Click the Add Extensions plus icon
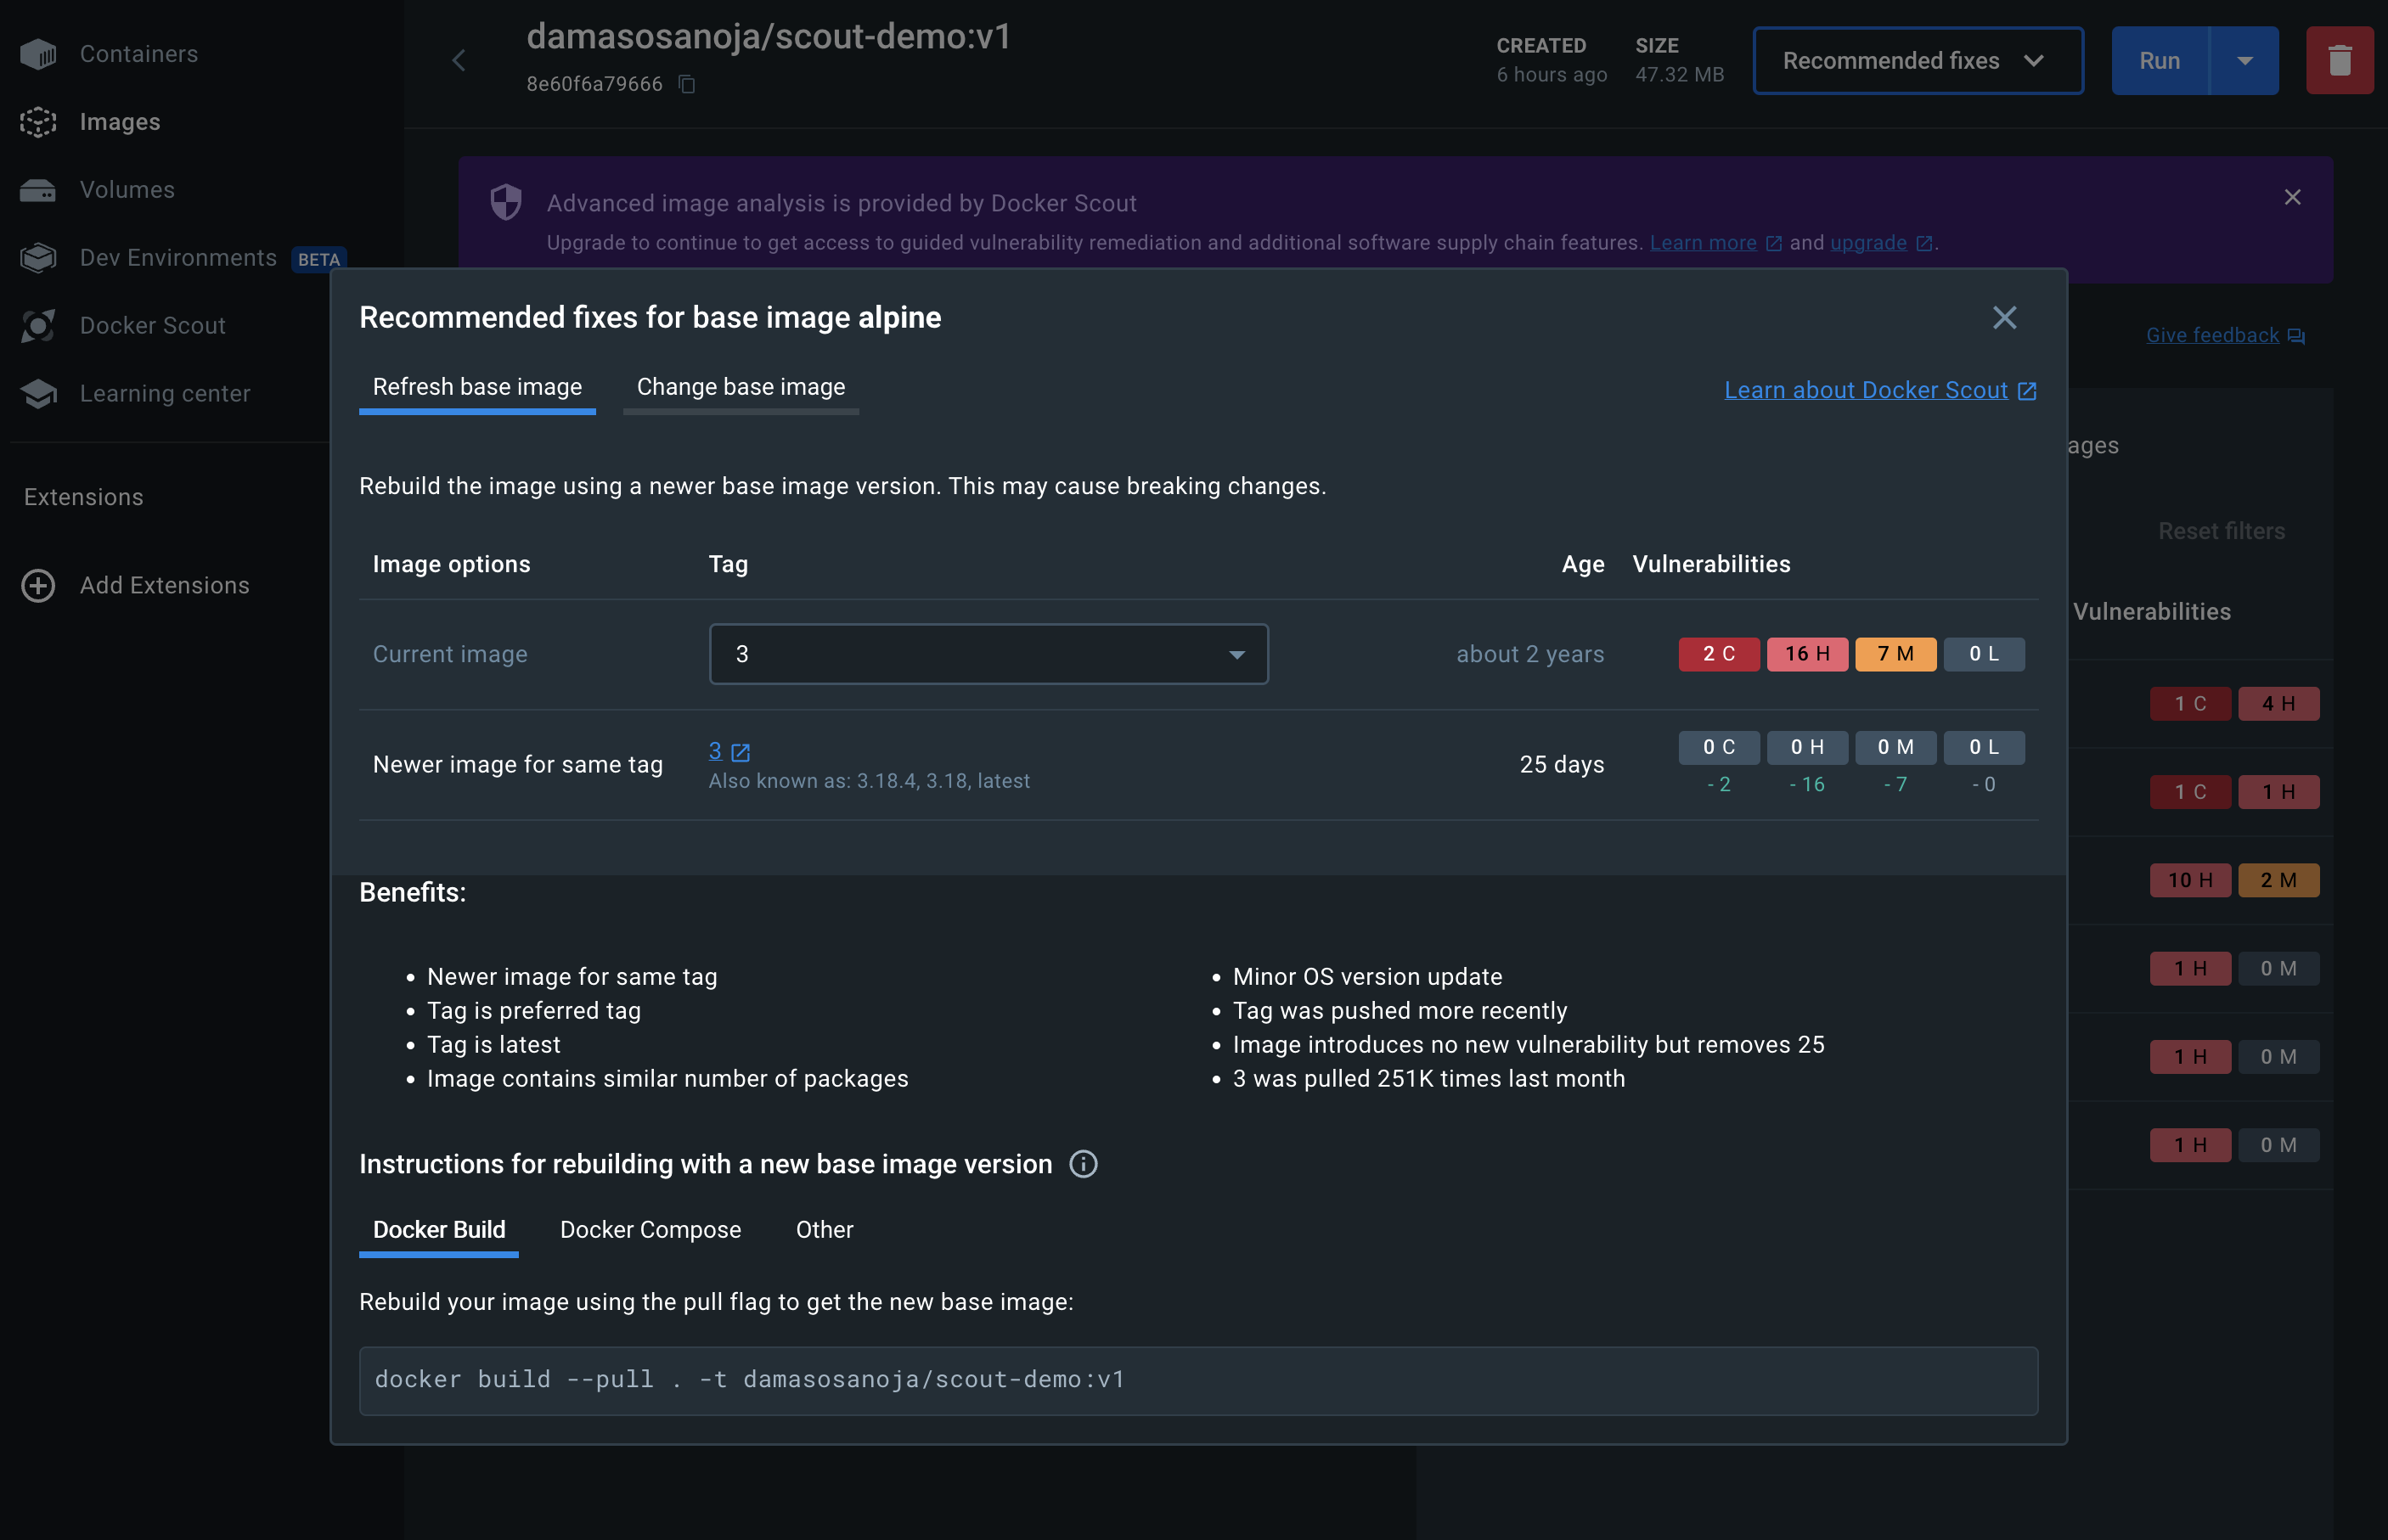 pyautogui.click(x=38, y=586)
